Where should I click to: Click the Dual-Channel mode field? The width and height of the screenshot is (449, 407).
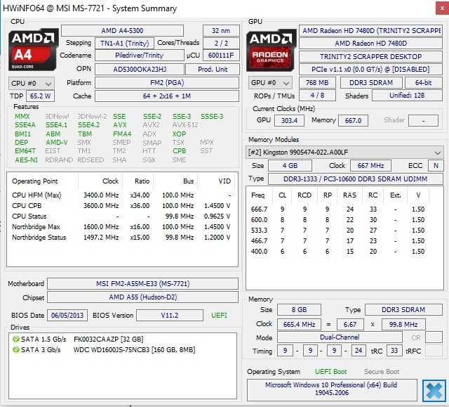[x=340, y=337]
